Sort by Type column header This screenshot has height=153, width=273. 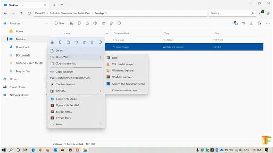167,34
